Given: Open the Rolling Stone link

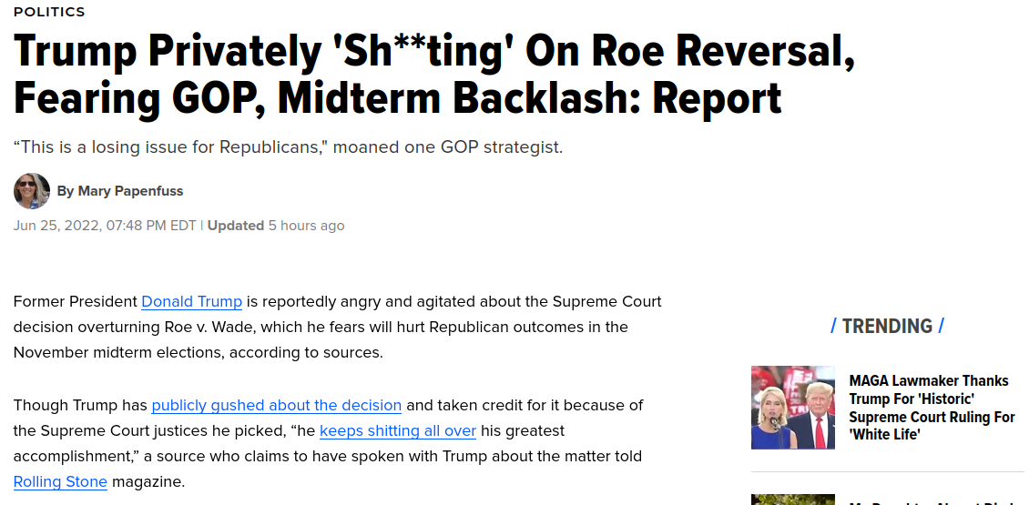Looking at the screenshot, I should [x=60, y=482].
